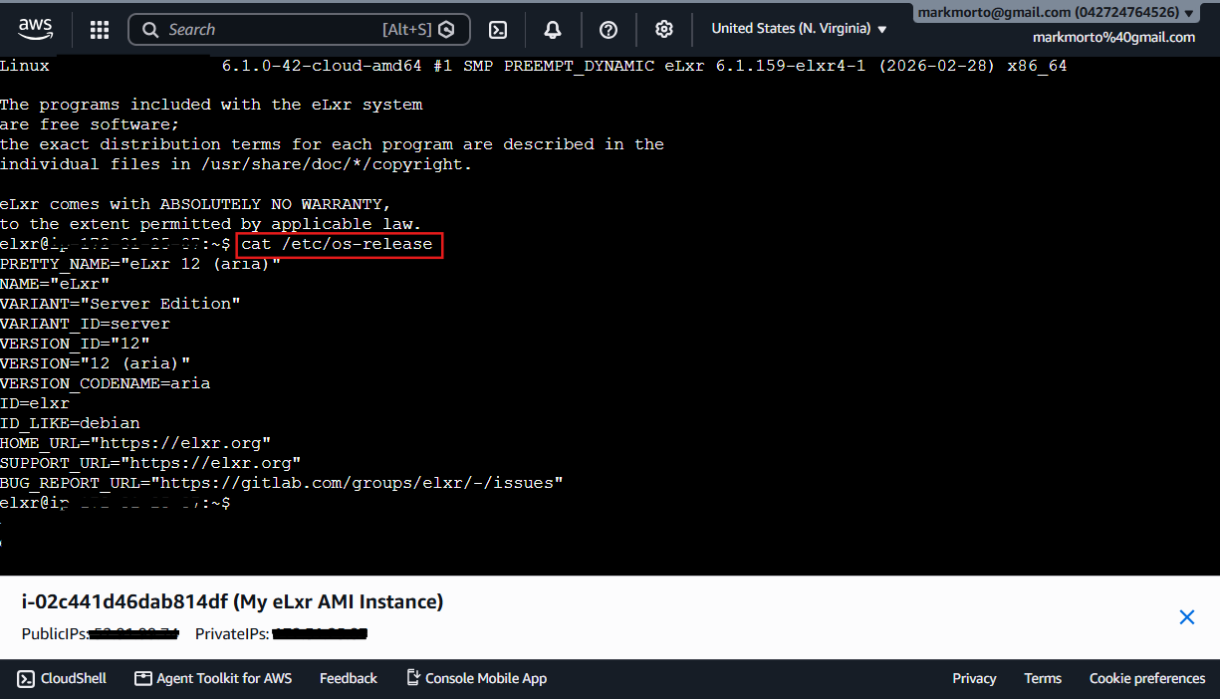
Task: Click the SUPPORT_URL line in terminal
Action: pyautogui.click(x=150, y=463)
